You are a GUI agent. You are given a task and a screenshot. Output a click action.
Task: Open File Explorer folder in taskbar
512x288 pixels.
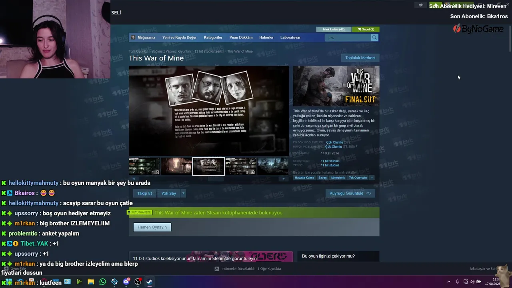[91, 282]
